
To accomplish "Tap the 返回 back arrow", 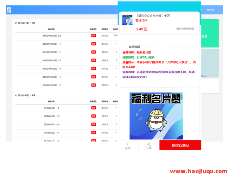I will coord(128,144).
